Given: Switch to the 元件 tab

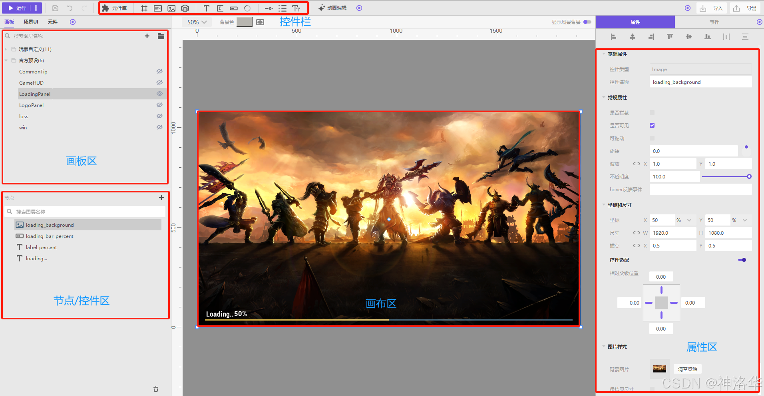Looking at the screenshot, I should [53, 22].
